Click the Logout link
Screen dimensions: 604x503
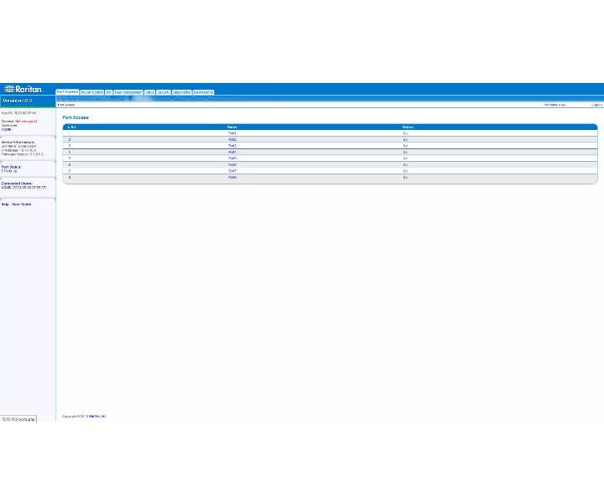pos(596,105)
